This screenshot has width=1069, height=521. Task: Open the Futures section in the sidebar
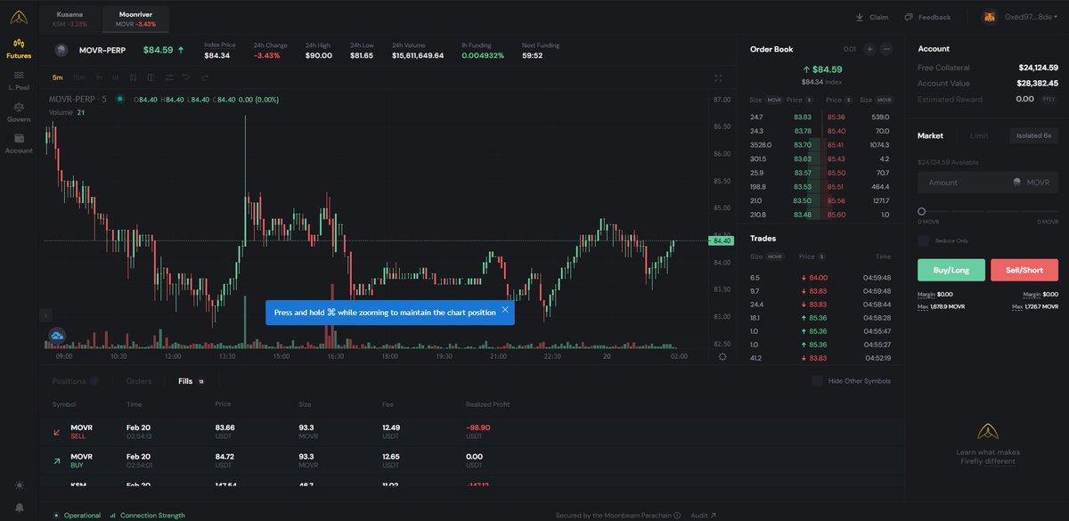(x=19, y=48)
